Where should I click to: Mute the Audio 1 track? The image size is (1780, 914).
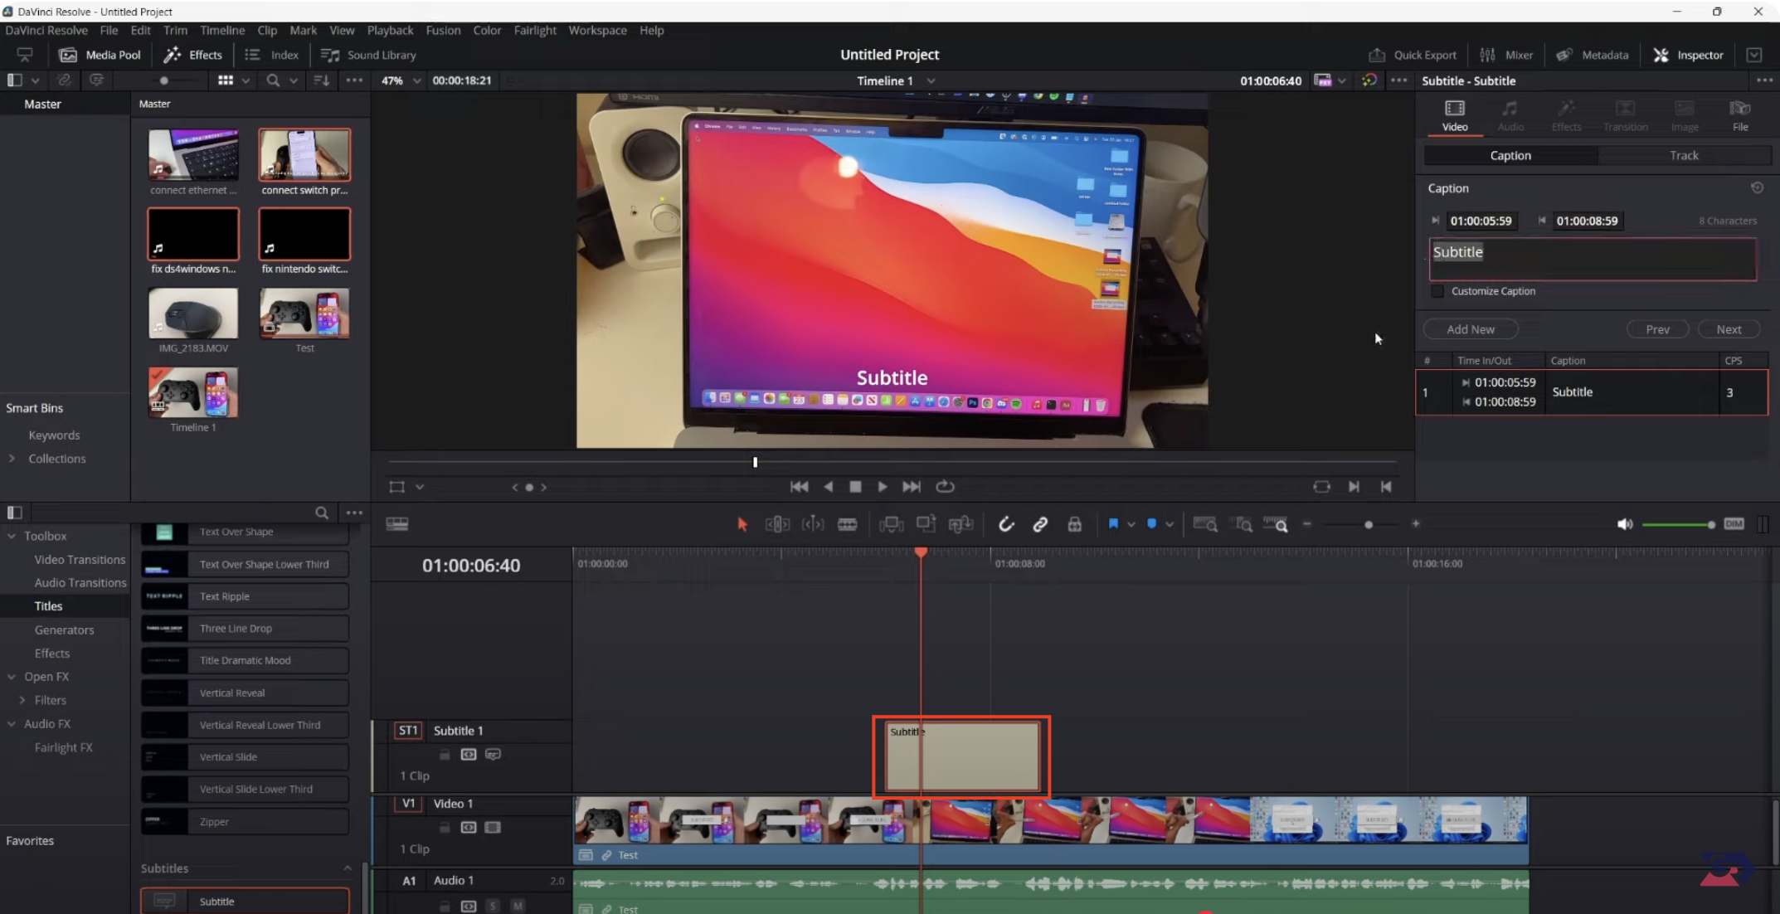pyautogui.click(x=518, y=906)
